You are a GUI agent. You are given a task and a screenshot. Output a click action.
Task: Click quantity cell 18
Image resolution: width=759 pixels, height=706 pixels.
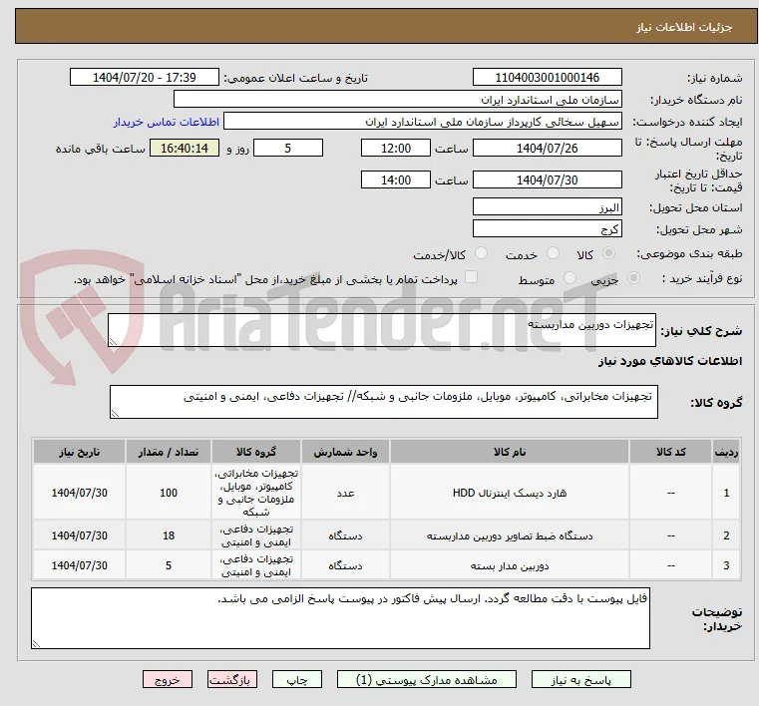coord(169,535)
